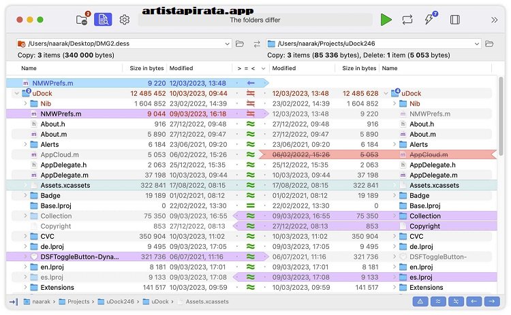This screenshot has height=315, width=511.
Task: Click the similar icon in Collection row
Action: pyautogui.click(x=251, y=216)
